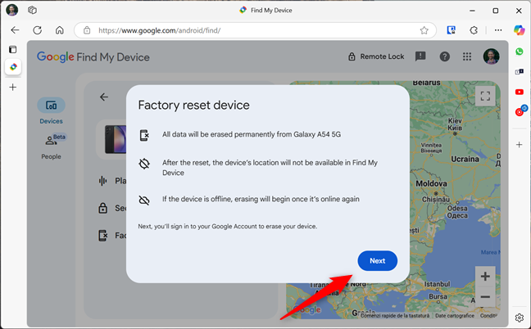Open the red circular sidebar app
531x329 pixels.
point(520,111)
